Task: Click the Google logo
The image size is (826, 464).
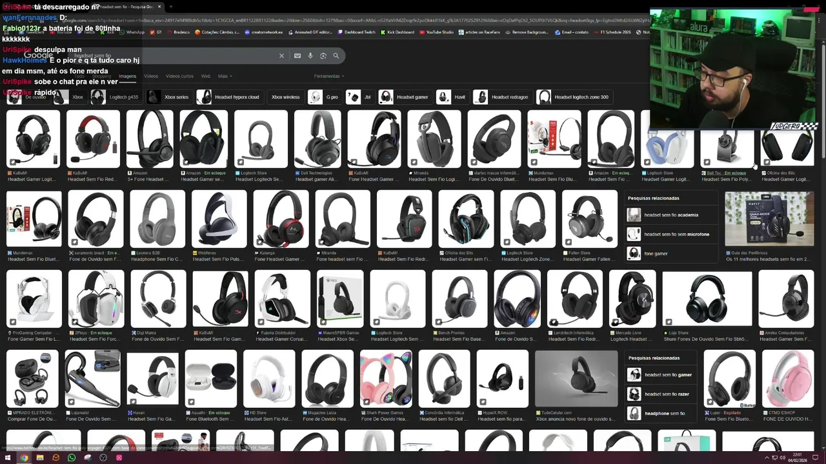Action: [39, 55]
